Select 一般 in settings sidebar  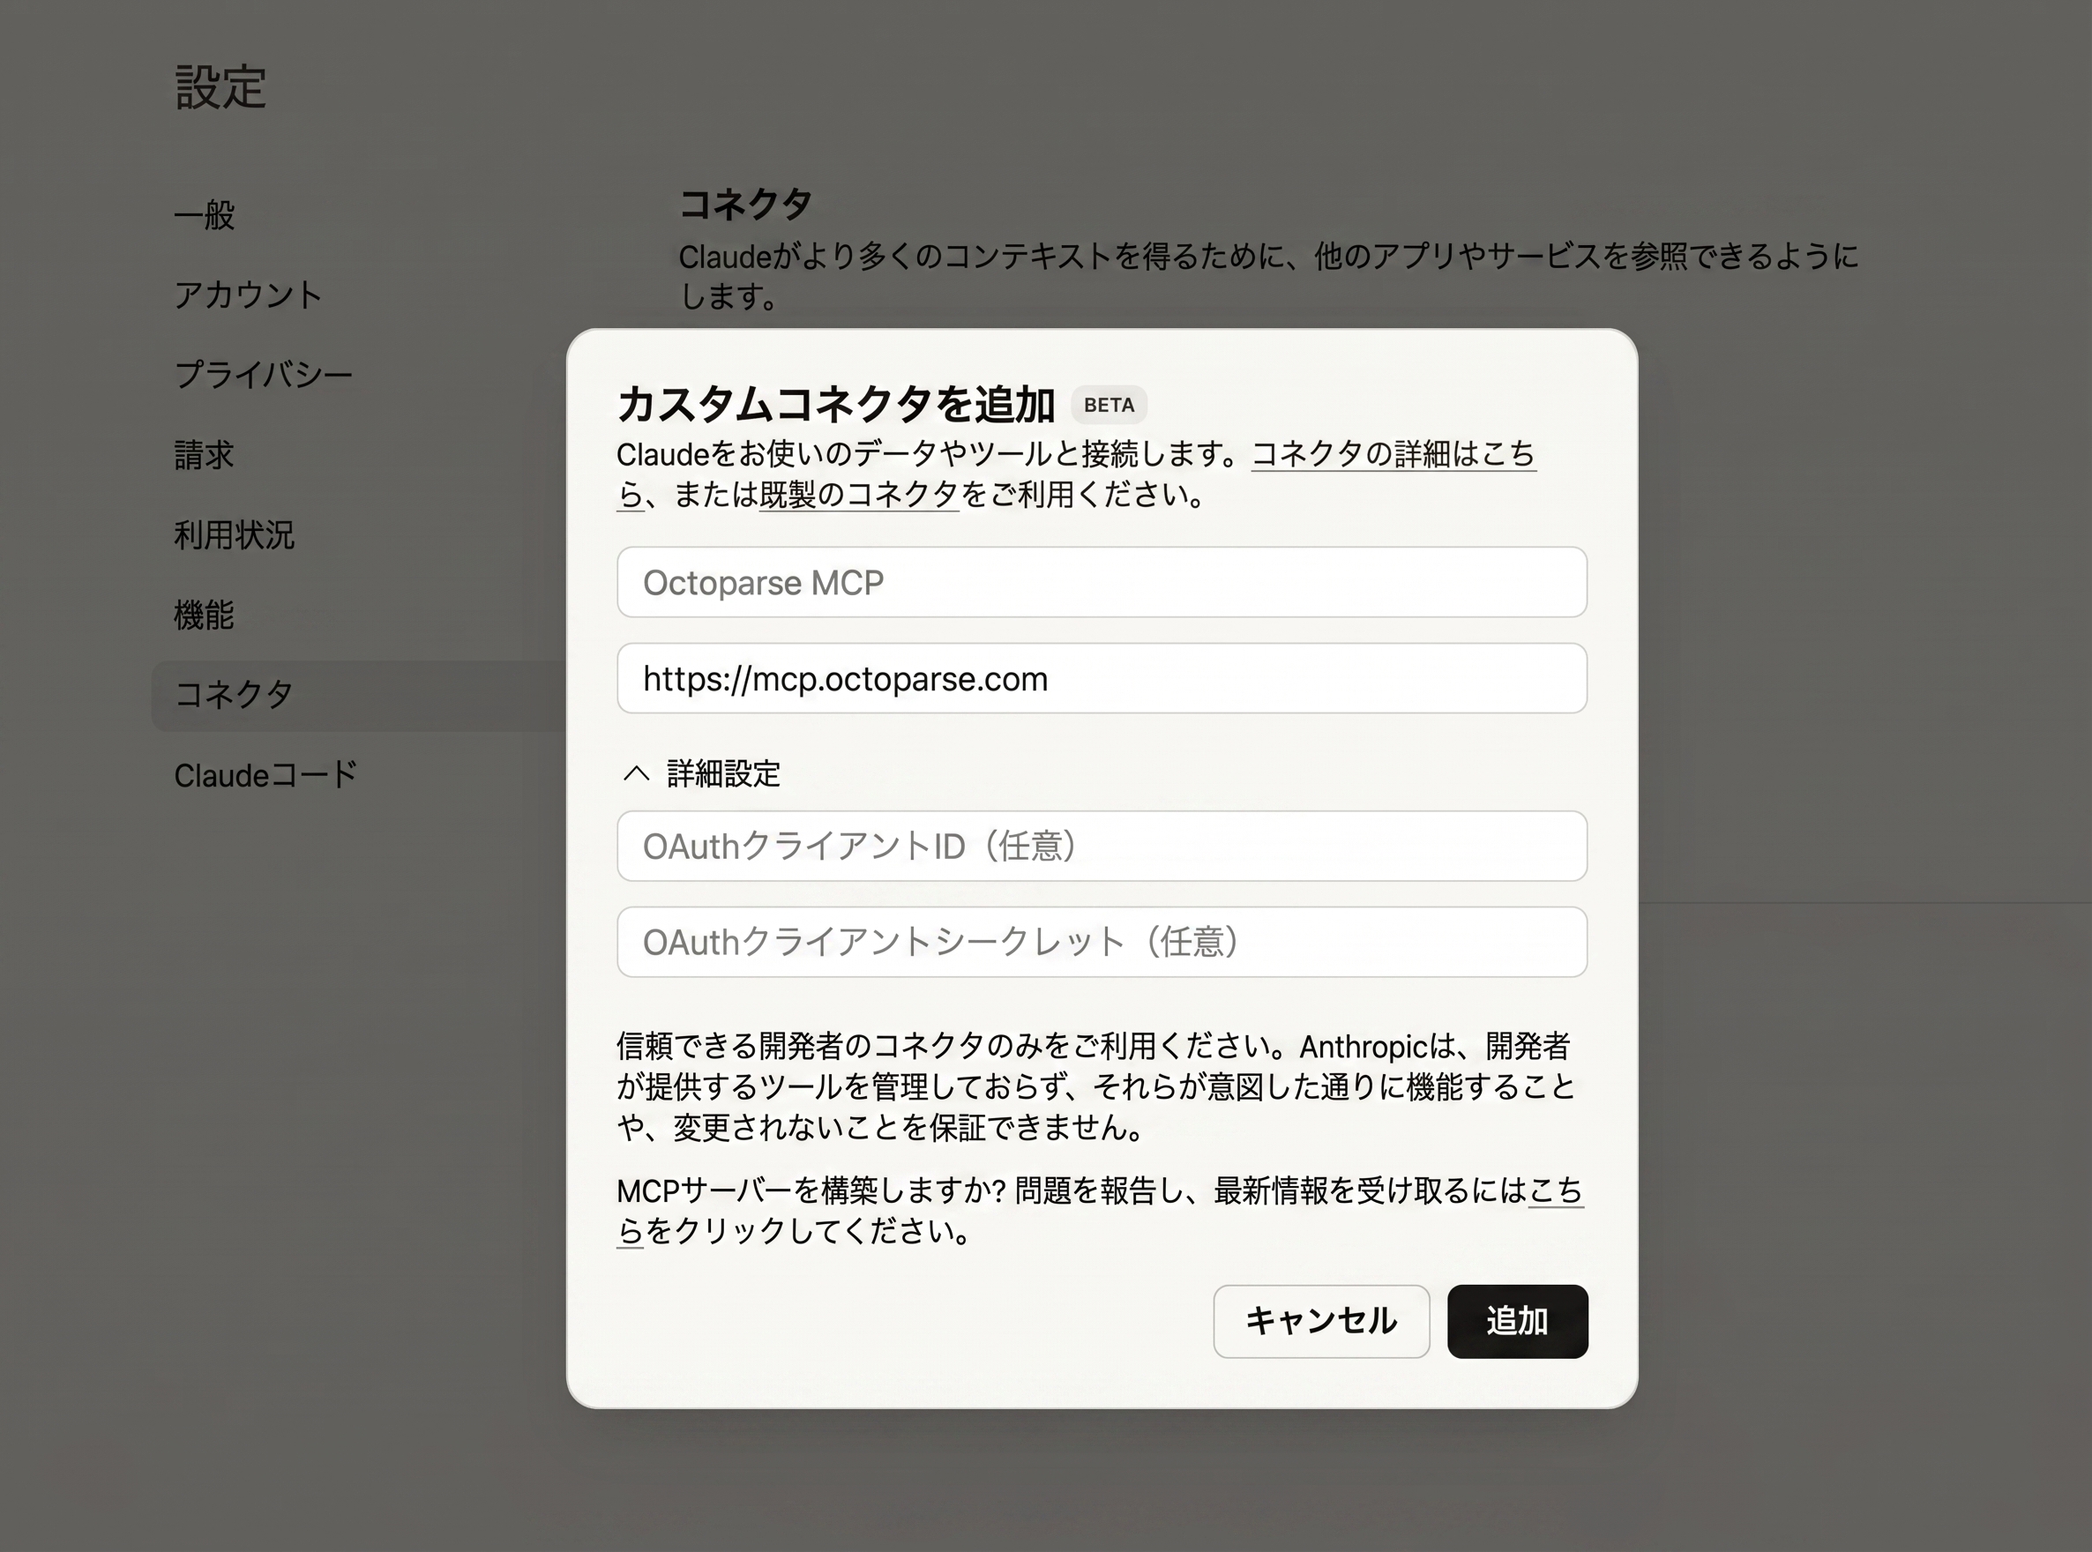(x=204, y=215)
